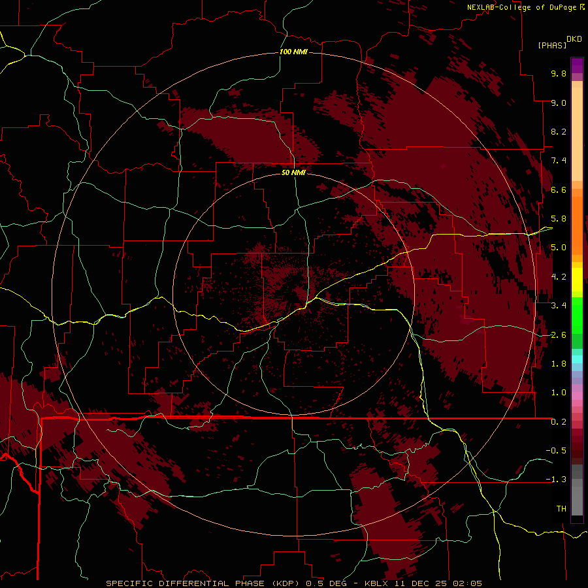The width and height of the screenshot is (588, 588).
Task: Click the 1.8 scale value
Action: (559, 364)
